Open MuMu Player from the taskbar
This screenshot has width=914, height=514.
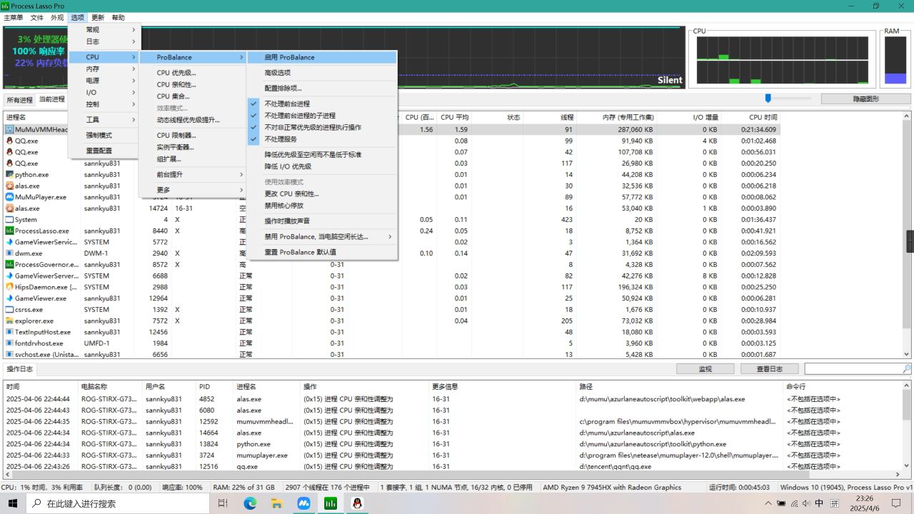pyautogui.click(x=303, y=503)
